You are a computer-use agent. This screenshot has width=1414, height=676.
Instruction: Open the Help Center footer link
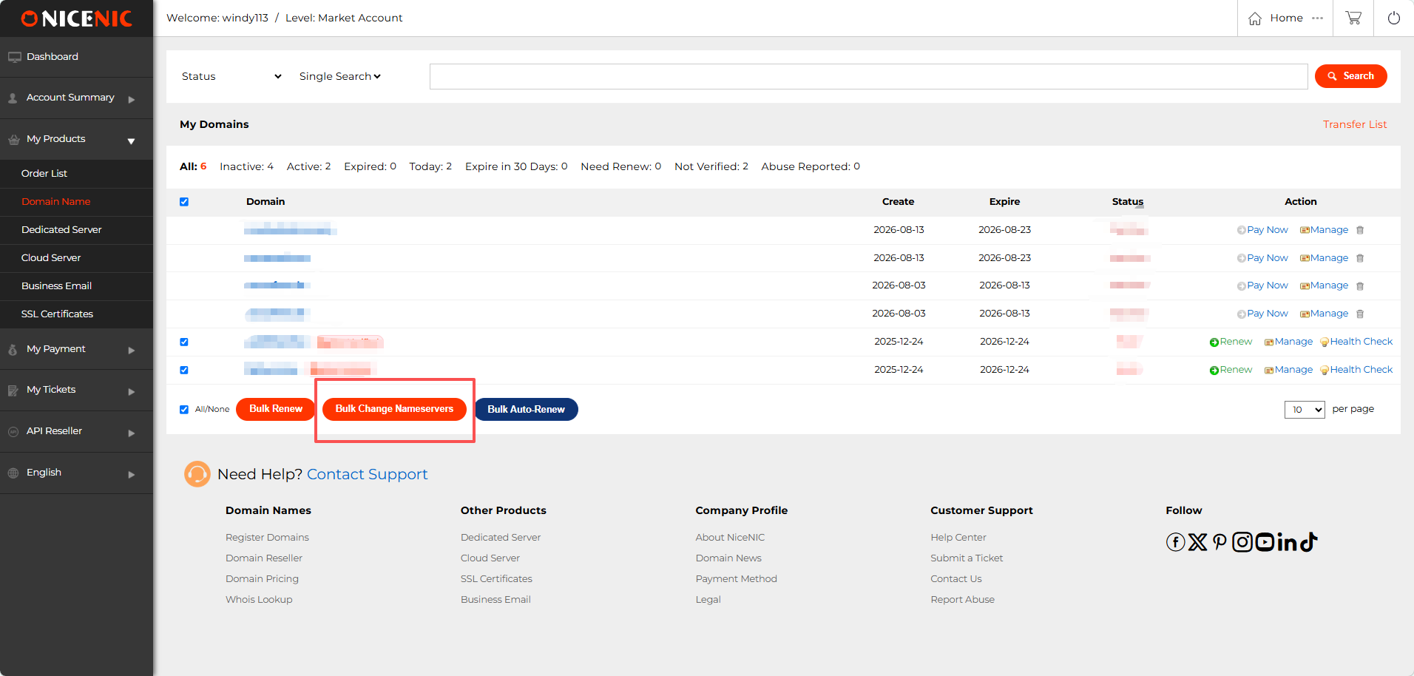[958, 538]
